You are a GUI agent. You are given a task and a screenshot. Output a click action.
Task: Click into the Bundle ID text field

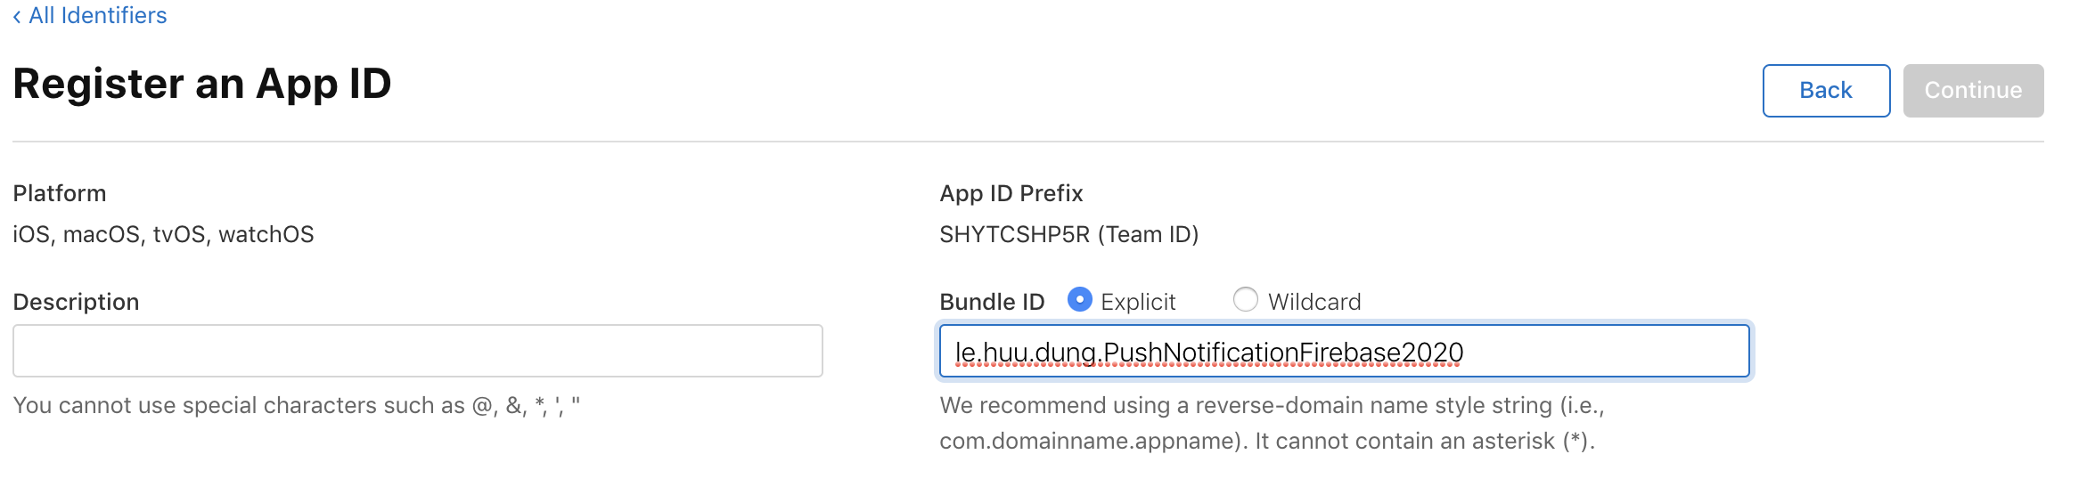pyautogui.click(x=1344, y=351)
